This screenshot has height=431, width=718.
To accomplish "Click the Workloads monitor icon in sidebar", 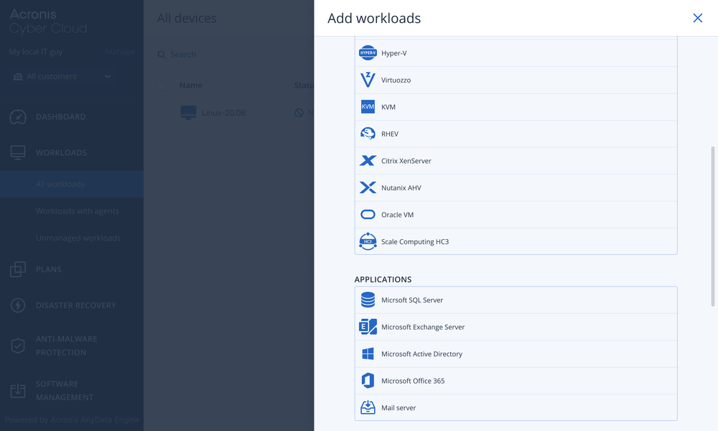I will (18, 152).
